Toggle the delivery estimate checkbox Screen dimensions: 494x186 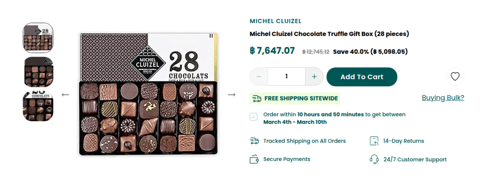254,117
